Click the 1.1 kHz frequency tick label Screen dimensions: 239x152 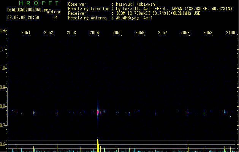click(3, 49)
